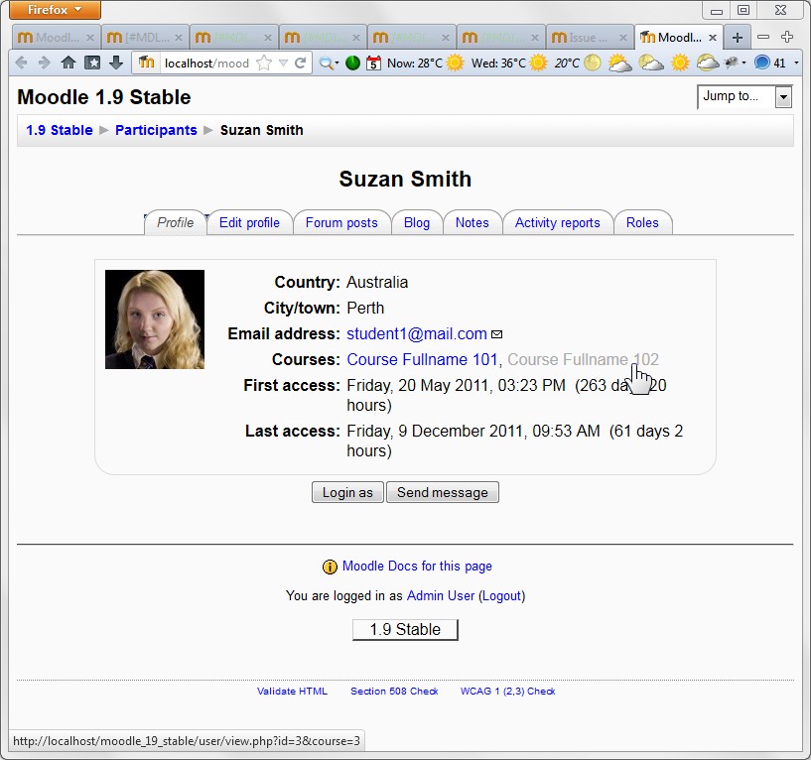Screen dimensions: 811x760
Task: Expand the toolbar overflow arrow at far right
Action: [x=796, y=63]
